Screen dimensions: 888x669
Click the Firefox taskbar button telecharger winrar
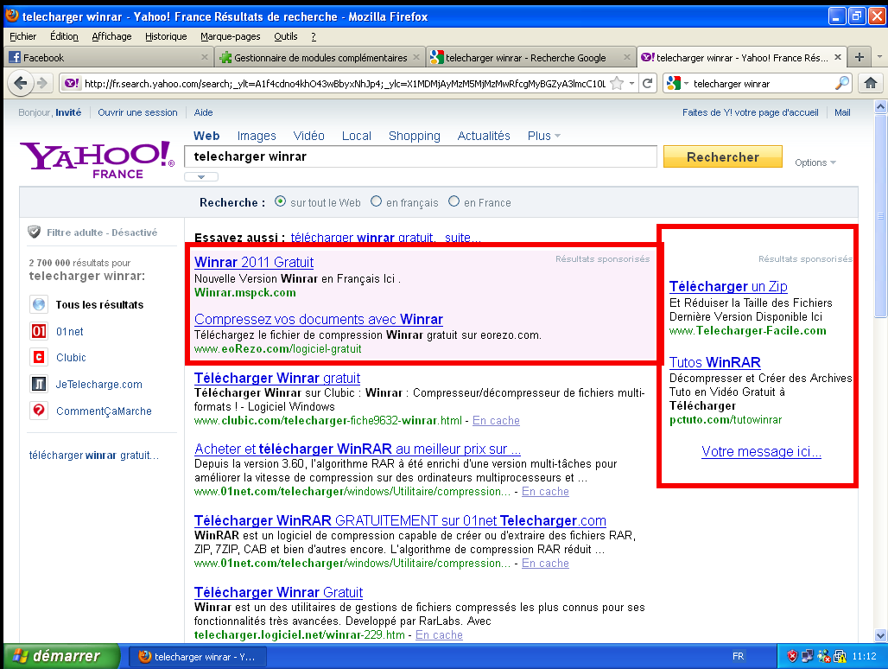point(198,657)
